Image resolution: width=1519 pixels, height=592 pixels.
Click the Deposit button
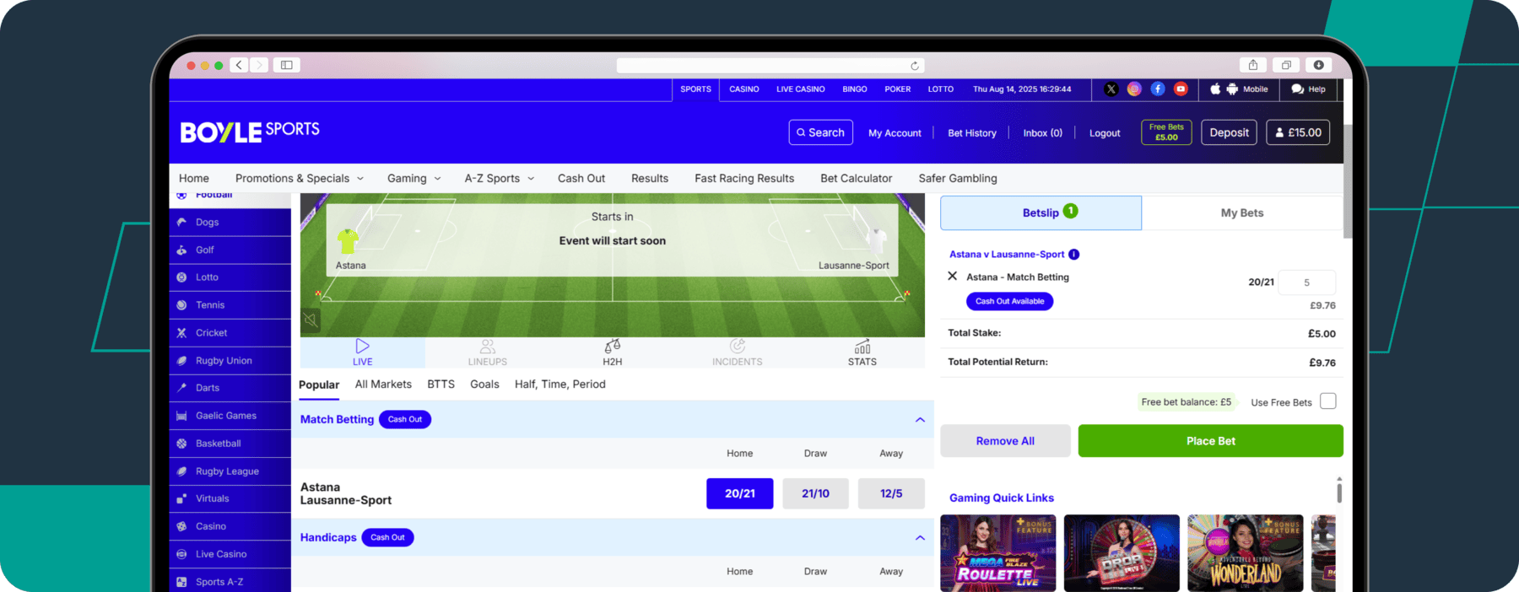coord(1229,132)
